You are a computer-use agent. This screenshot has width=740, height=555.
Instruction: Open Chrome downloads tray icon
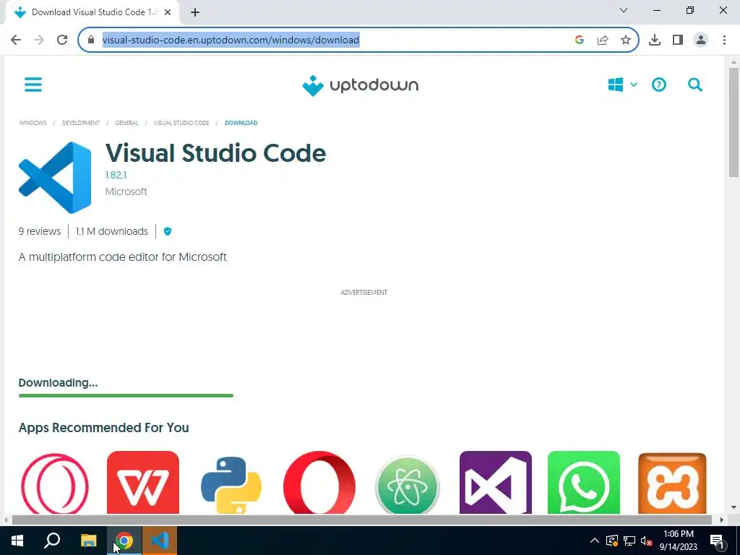655,40
